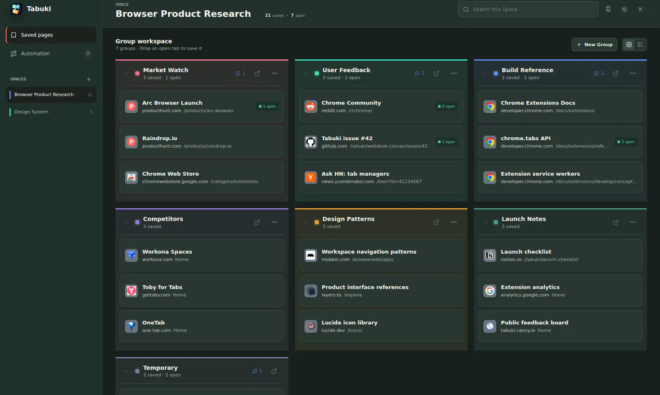The width and height of the screenshot is (660, 395).
Task: Select Design System space
Action: coord(51,112)
